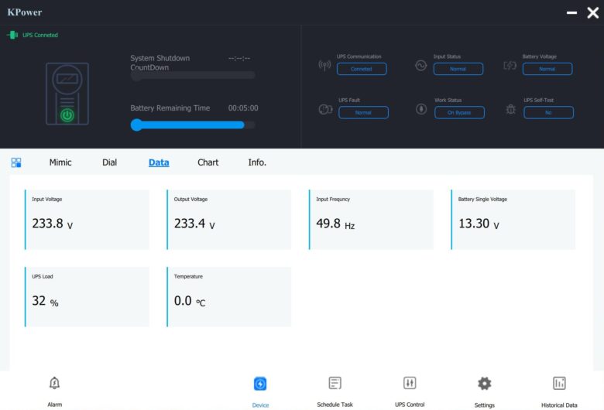Click the On Bypass work status button
The height and width of the screenshot is (410, 604).
[x=459, y=112]
